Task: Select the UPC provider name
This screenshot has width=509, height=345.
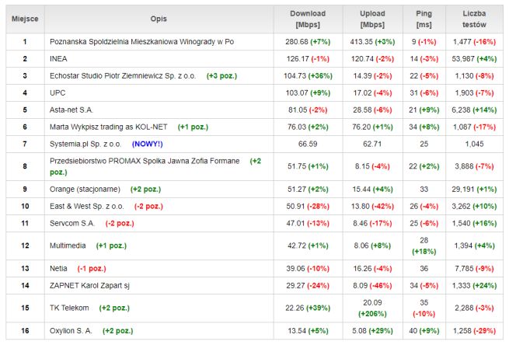Action: coord(58,92)
